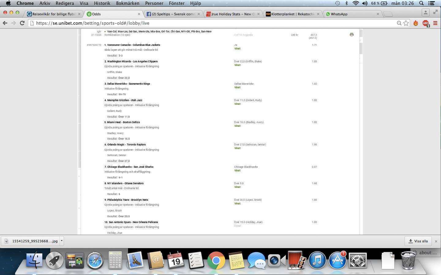441x275 pixels.
Task: Open the zoom magnifier in address bar
Action: [399, 23]
